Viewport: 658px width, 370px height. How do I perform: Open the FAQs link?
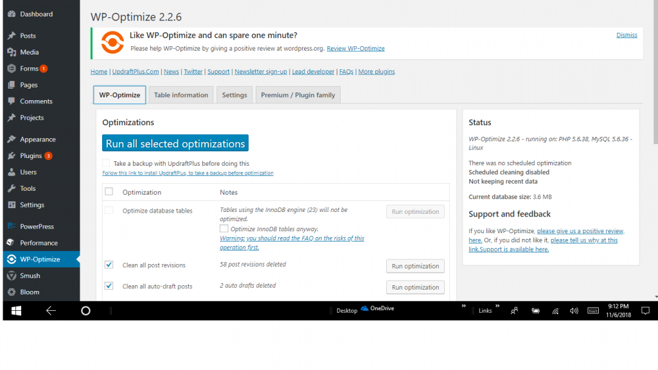[346, 71]
